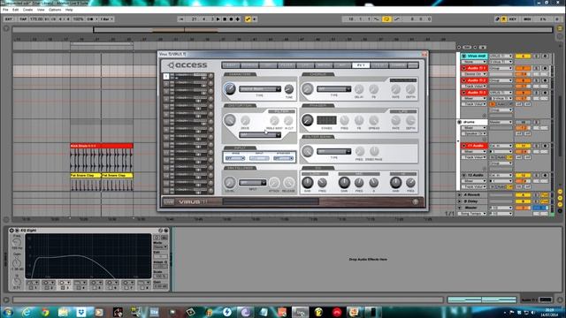Click the Character TUNE knob in Virus
This screenshot has height=318, width=566.
tap(289, 89)
